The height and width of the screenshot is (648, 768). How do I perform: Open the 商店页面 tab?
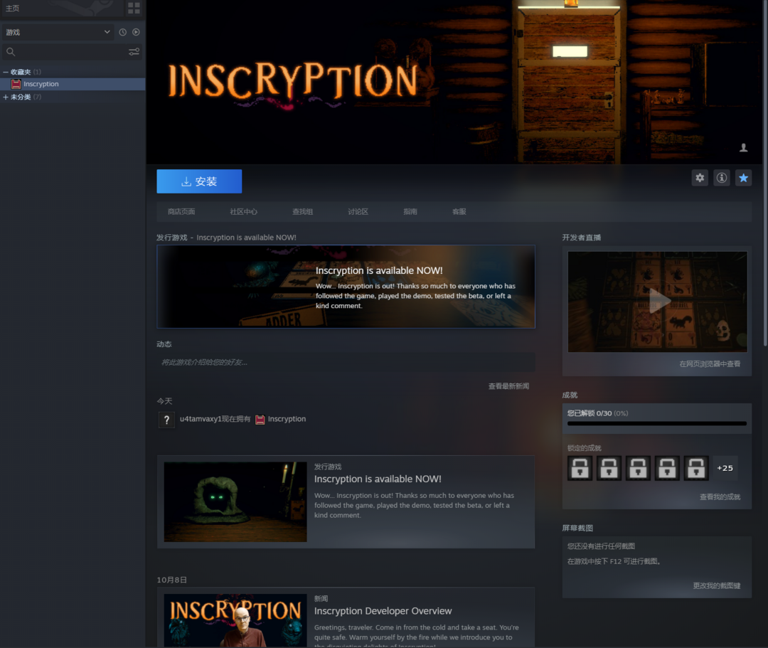tap(181, 212)
